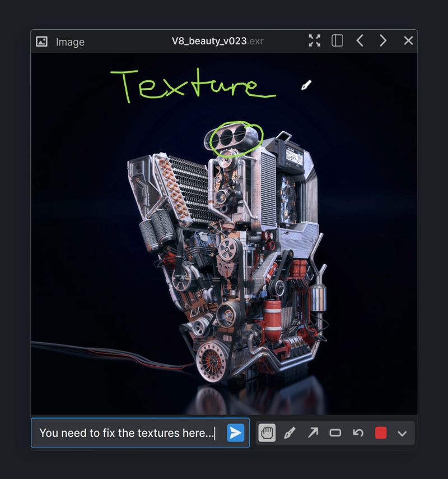
Task: Choose the rectangle annotation tool
Action: (x=337, y=433)
